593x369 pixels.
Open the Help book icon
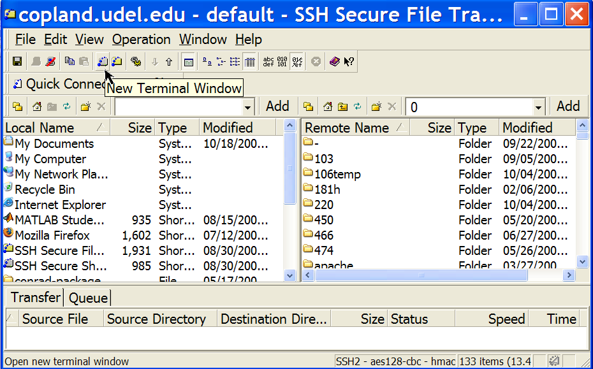[x=334, y=62]
